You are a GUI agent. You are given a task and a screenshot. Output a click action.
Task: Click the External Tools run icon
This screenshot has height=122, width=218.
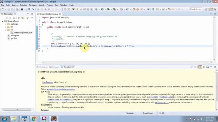click(114, 9)
